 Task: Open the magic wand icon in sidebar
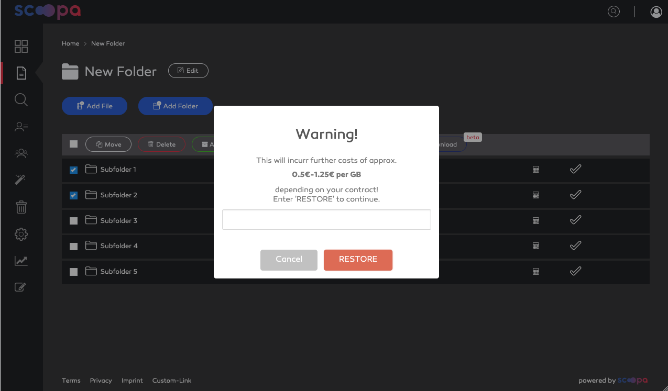pos(21,180)
